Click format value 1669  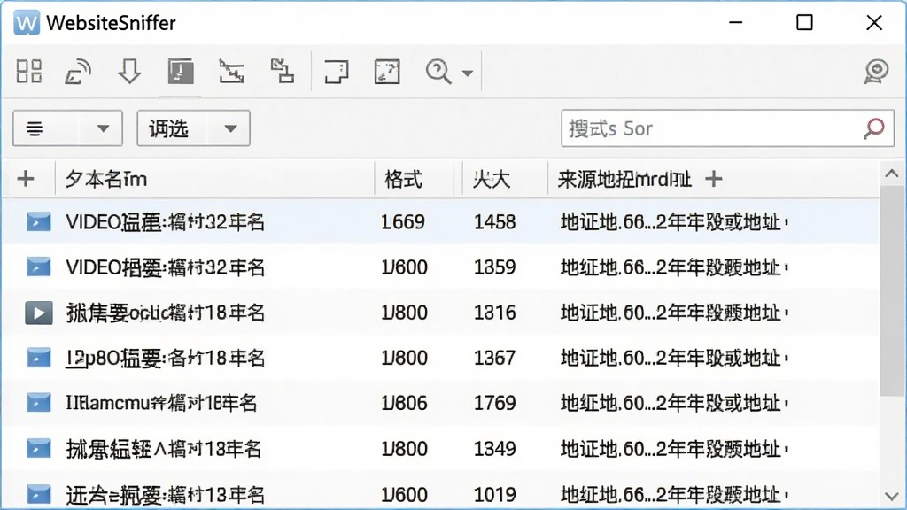pos(403,222)
